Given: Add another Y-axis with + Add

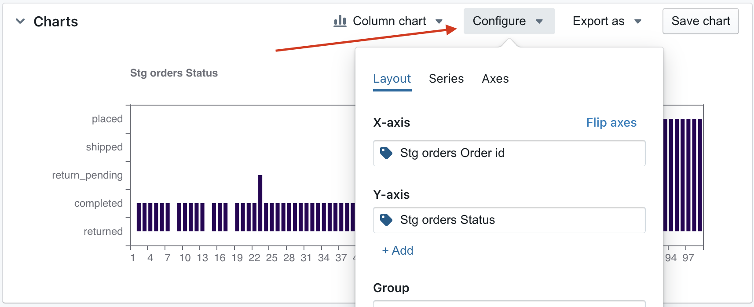Looking at the screenshot, I should 398,251.
